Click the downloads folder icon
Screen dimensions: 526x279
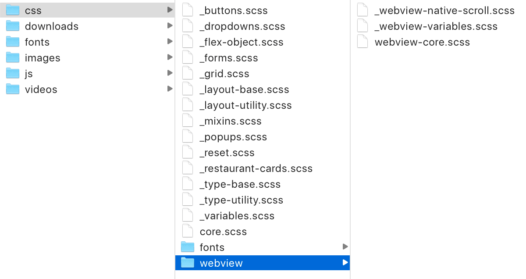(x=13, y=26)
